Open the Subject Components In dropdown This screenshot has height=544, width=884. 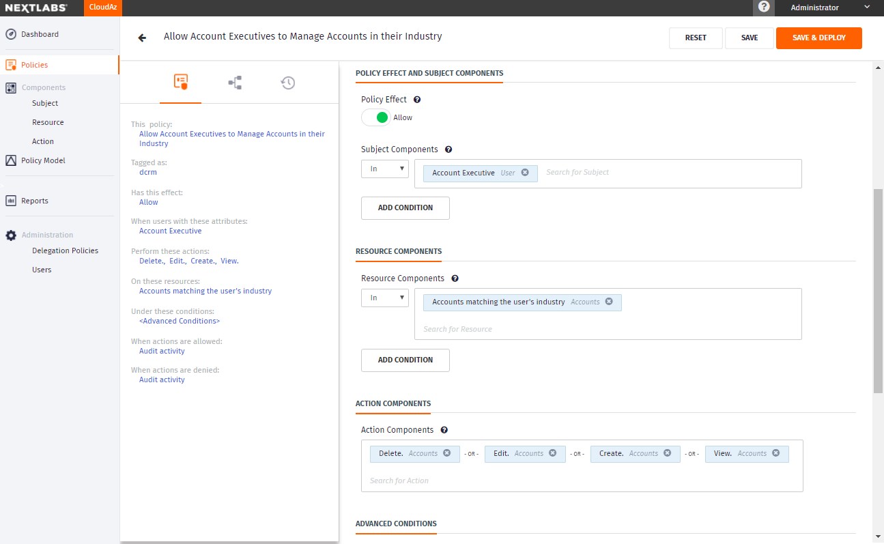[x=384, y=169]
